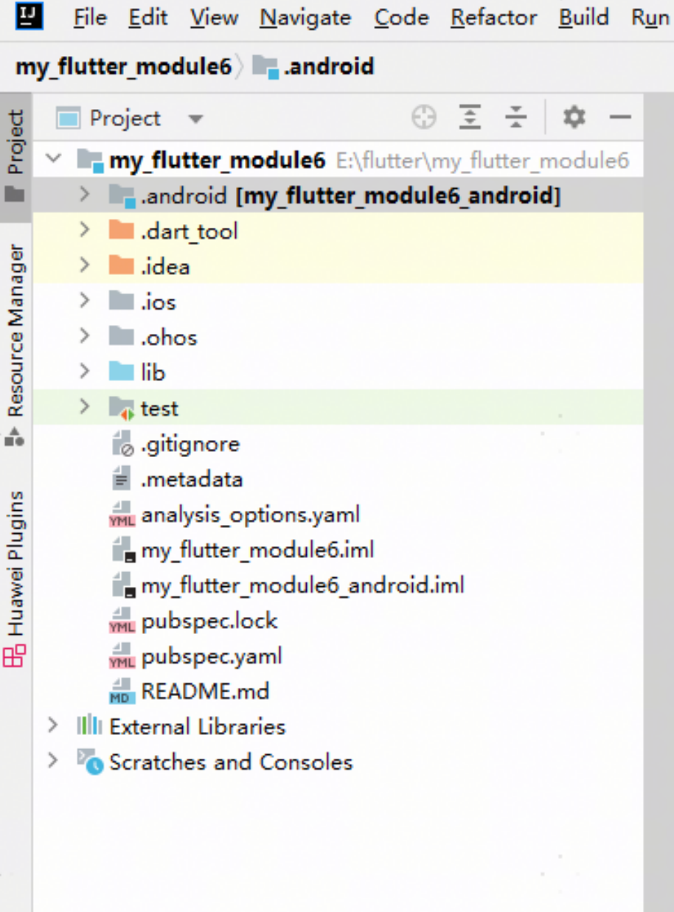
Task: Click the lib blue folder icon
Action: point(122,372)
